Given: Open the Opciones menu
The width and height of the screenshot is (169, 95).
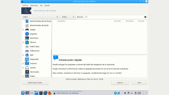Looking at the screenshot, I should 34,5.
